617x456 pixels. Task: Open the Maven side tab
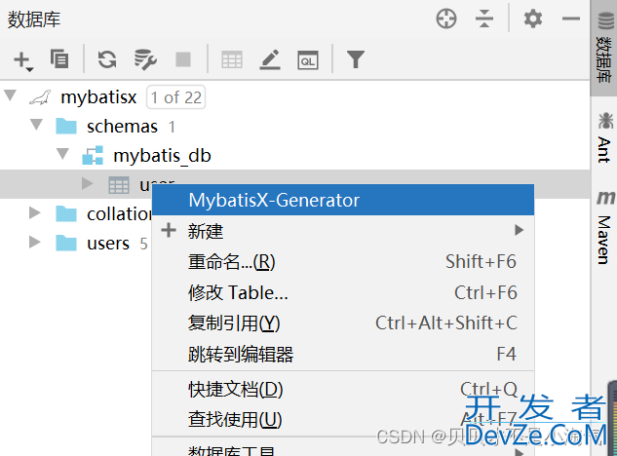(x=604, y=227)
